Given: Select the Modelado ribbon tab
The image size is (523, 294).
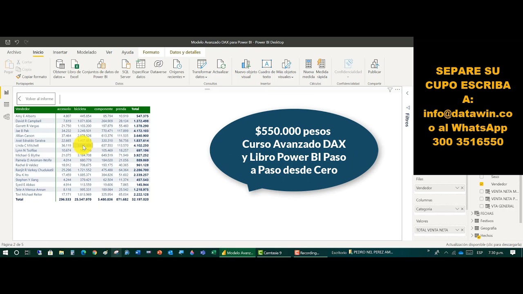Looking at the screenshot, I should tap(87, 52).
